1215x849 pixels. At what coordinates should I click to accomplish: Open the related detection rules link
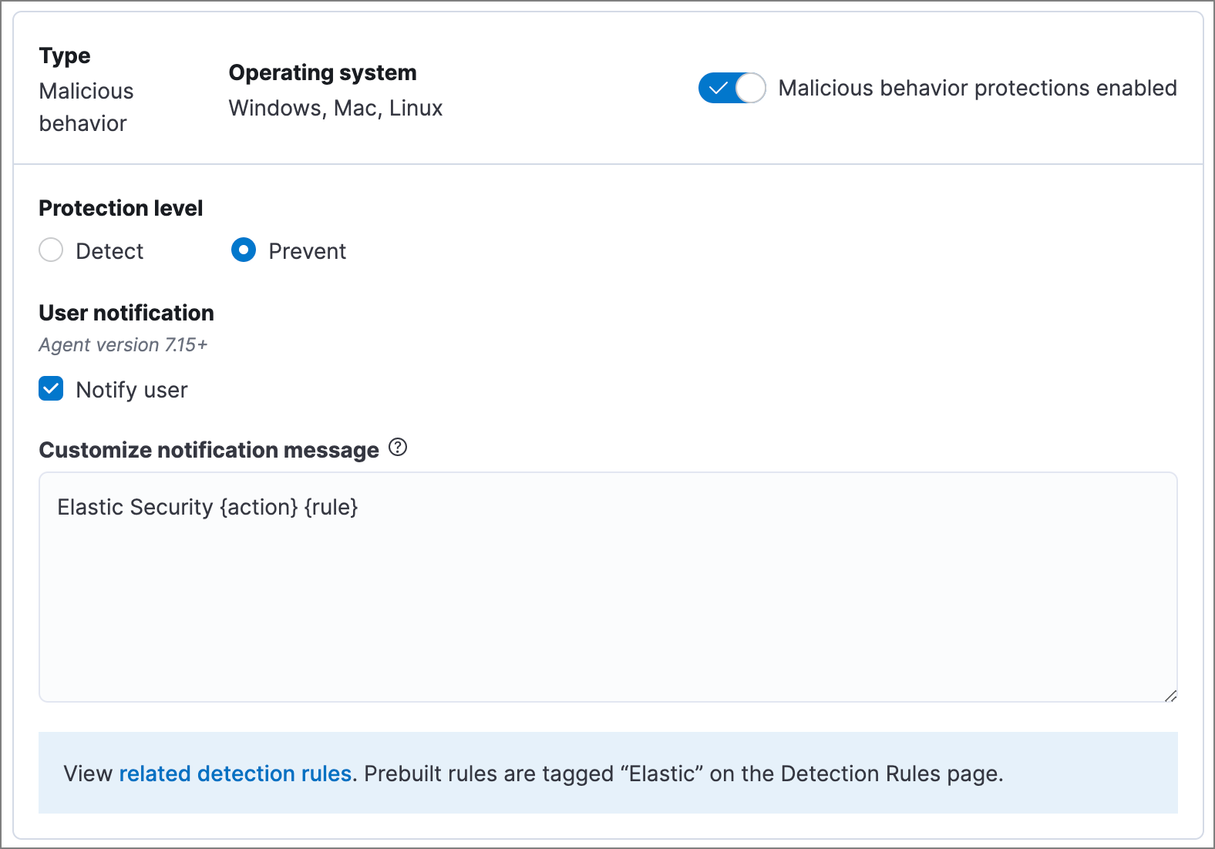[x=235, y=773]
